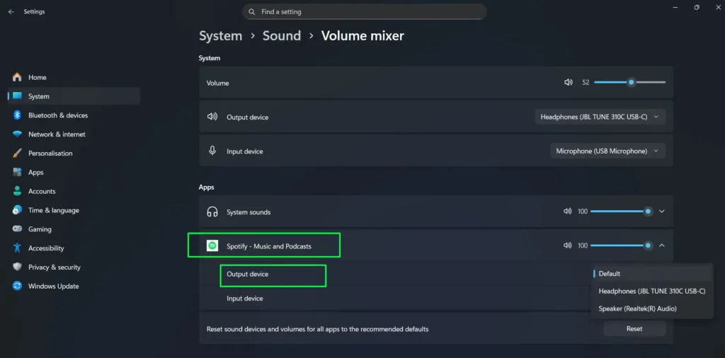Click the Bluetooth icon in the sidebar
725x358 pixels.
[x=17, y=115]
